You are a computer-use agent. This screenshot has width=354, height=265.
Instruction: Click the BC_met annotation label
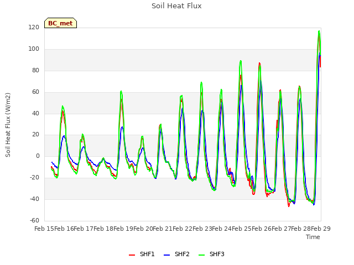point(60,23)
